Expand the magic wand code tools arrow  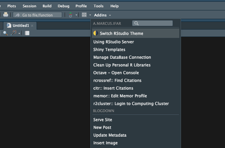click(x=19, y=34)
